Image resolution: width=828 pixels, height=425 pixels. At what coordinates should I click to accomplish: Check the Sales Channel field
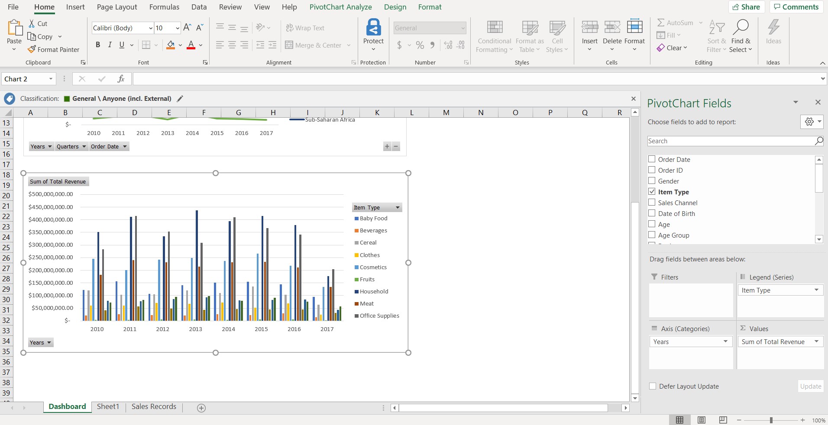click(x=652, y=203)
